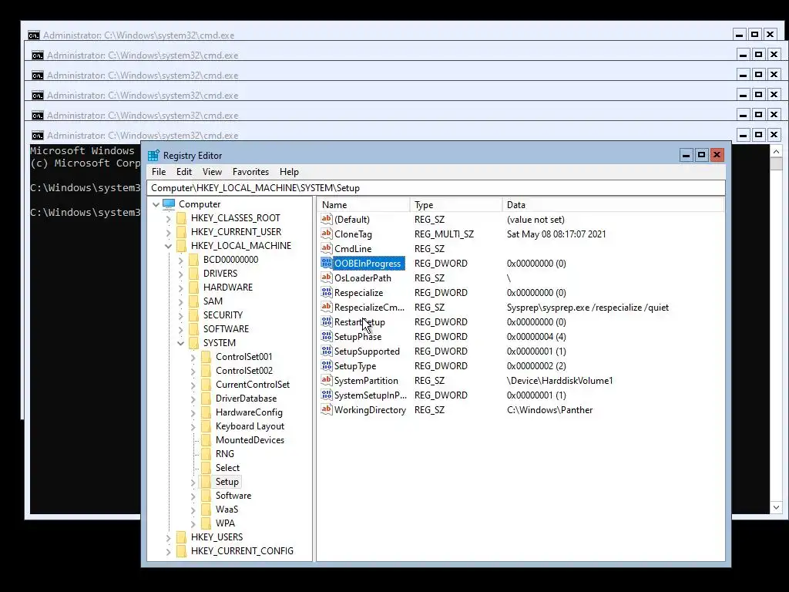Collapse the HKEY_LOCAL_MACHINE node
Screen dimensions: 789x592
pyautogui.click(x=168, y=246)
